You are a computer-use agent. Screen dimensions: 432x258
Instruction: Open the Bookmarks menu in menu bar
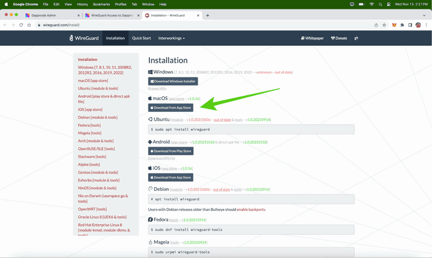pos(101,4)
